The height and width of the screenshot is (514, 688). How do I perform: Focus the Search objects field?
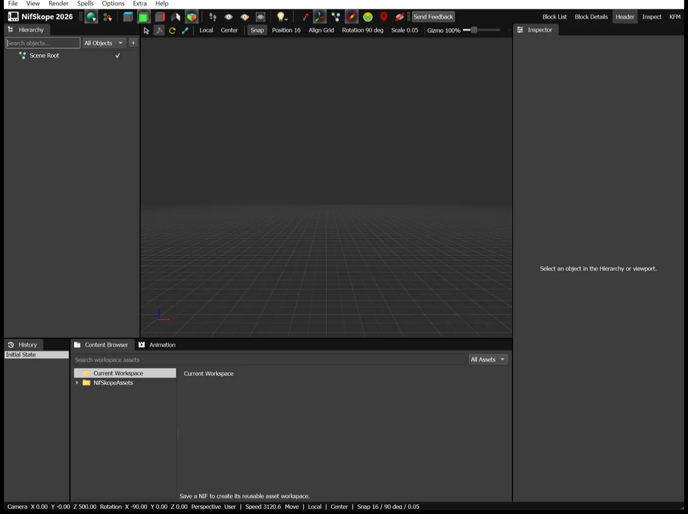coord(43,43)
